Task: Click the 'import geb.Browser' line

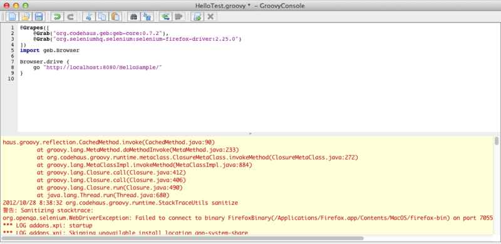Action: click(x=49, y=51)
